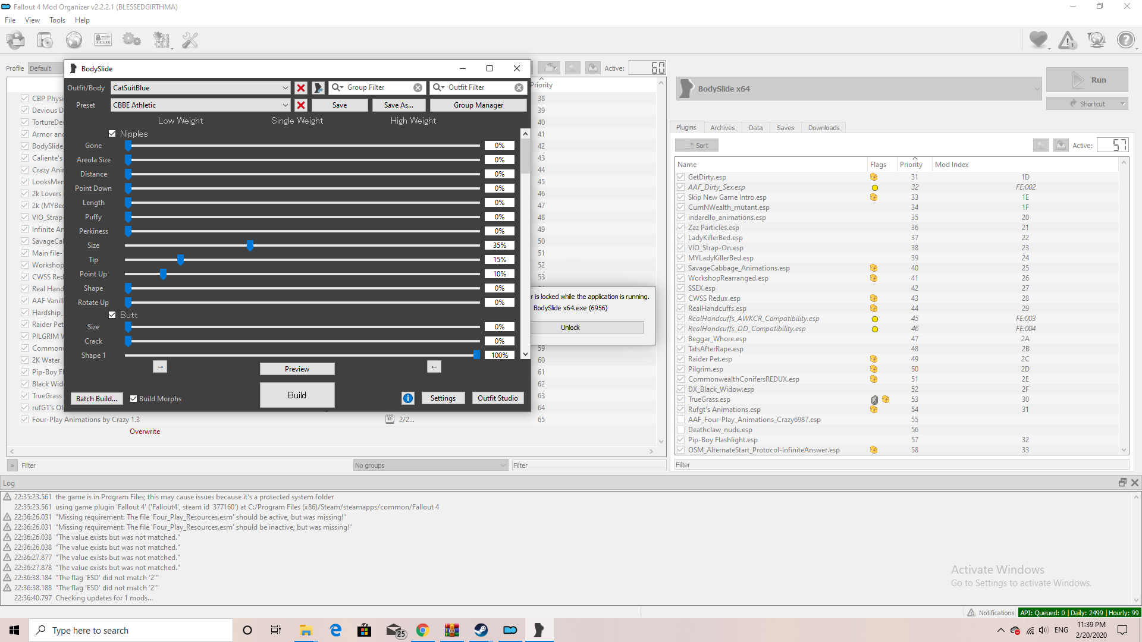Open the File menu
The width and height of the screenshot is (1142, 642).
click(x=10, y=20)
